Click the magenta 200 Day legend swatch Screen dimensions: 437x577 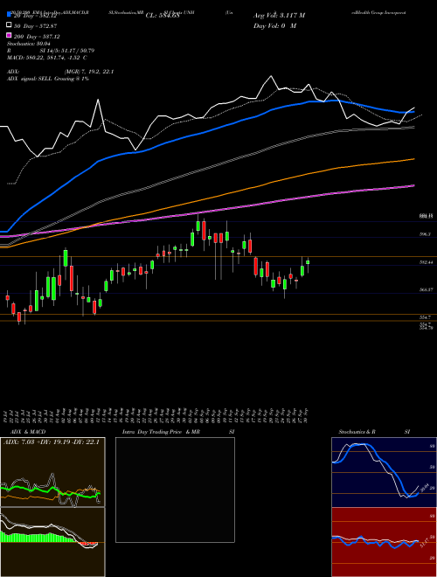click(9, 35)
